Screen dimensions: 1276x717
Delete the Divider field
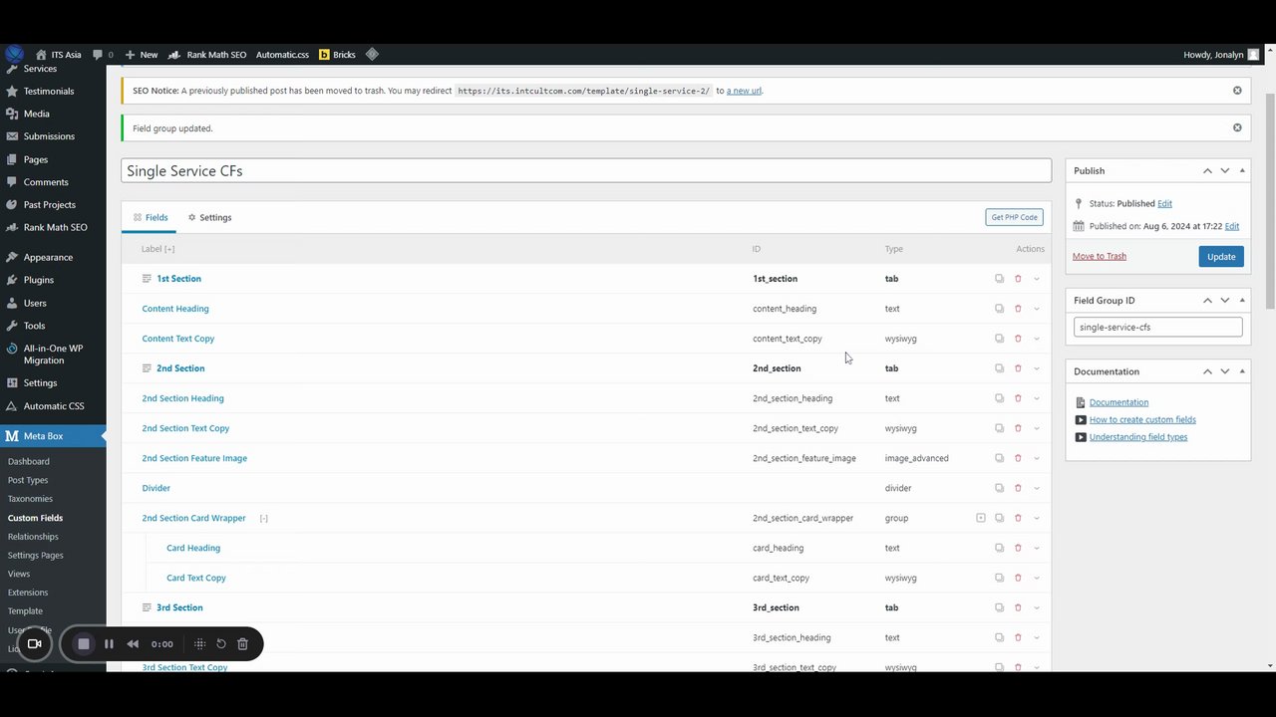click(1018, 488)
